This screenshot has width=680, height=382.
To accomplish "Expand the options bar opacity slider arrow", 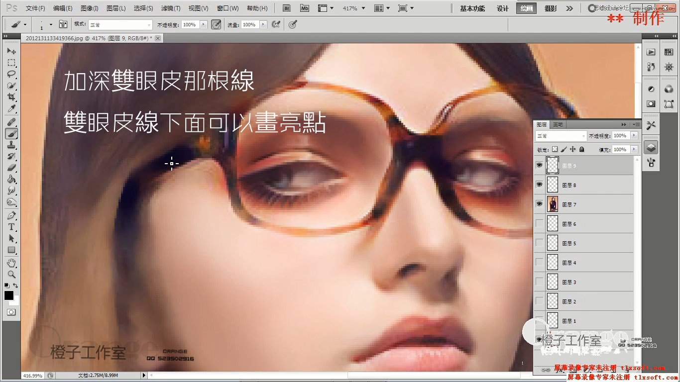I will click(203, 24).
